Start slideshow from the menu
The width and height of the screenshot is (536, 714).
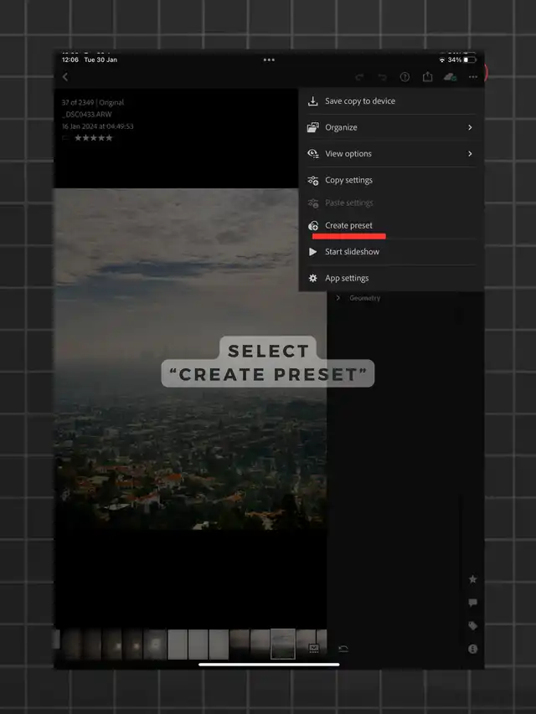pyautogui.click(x=352, y=252)
